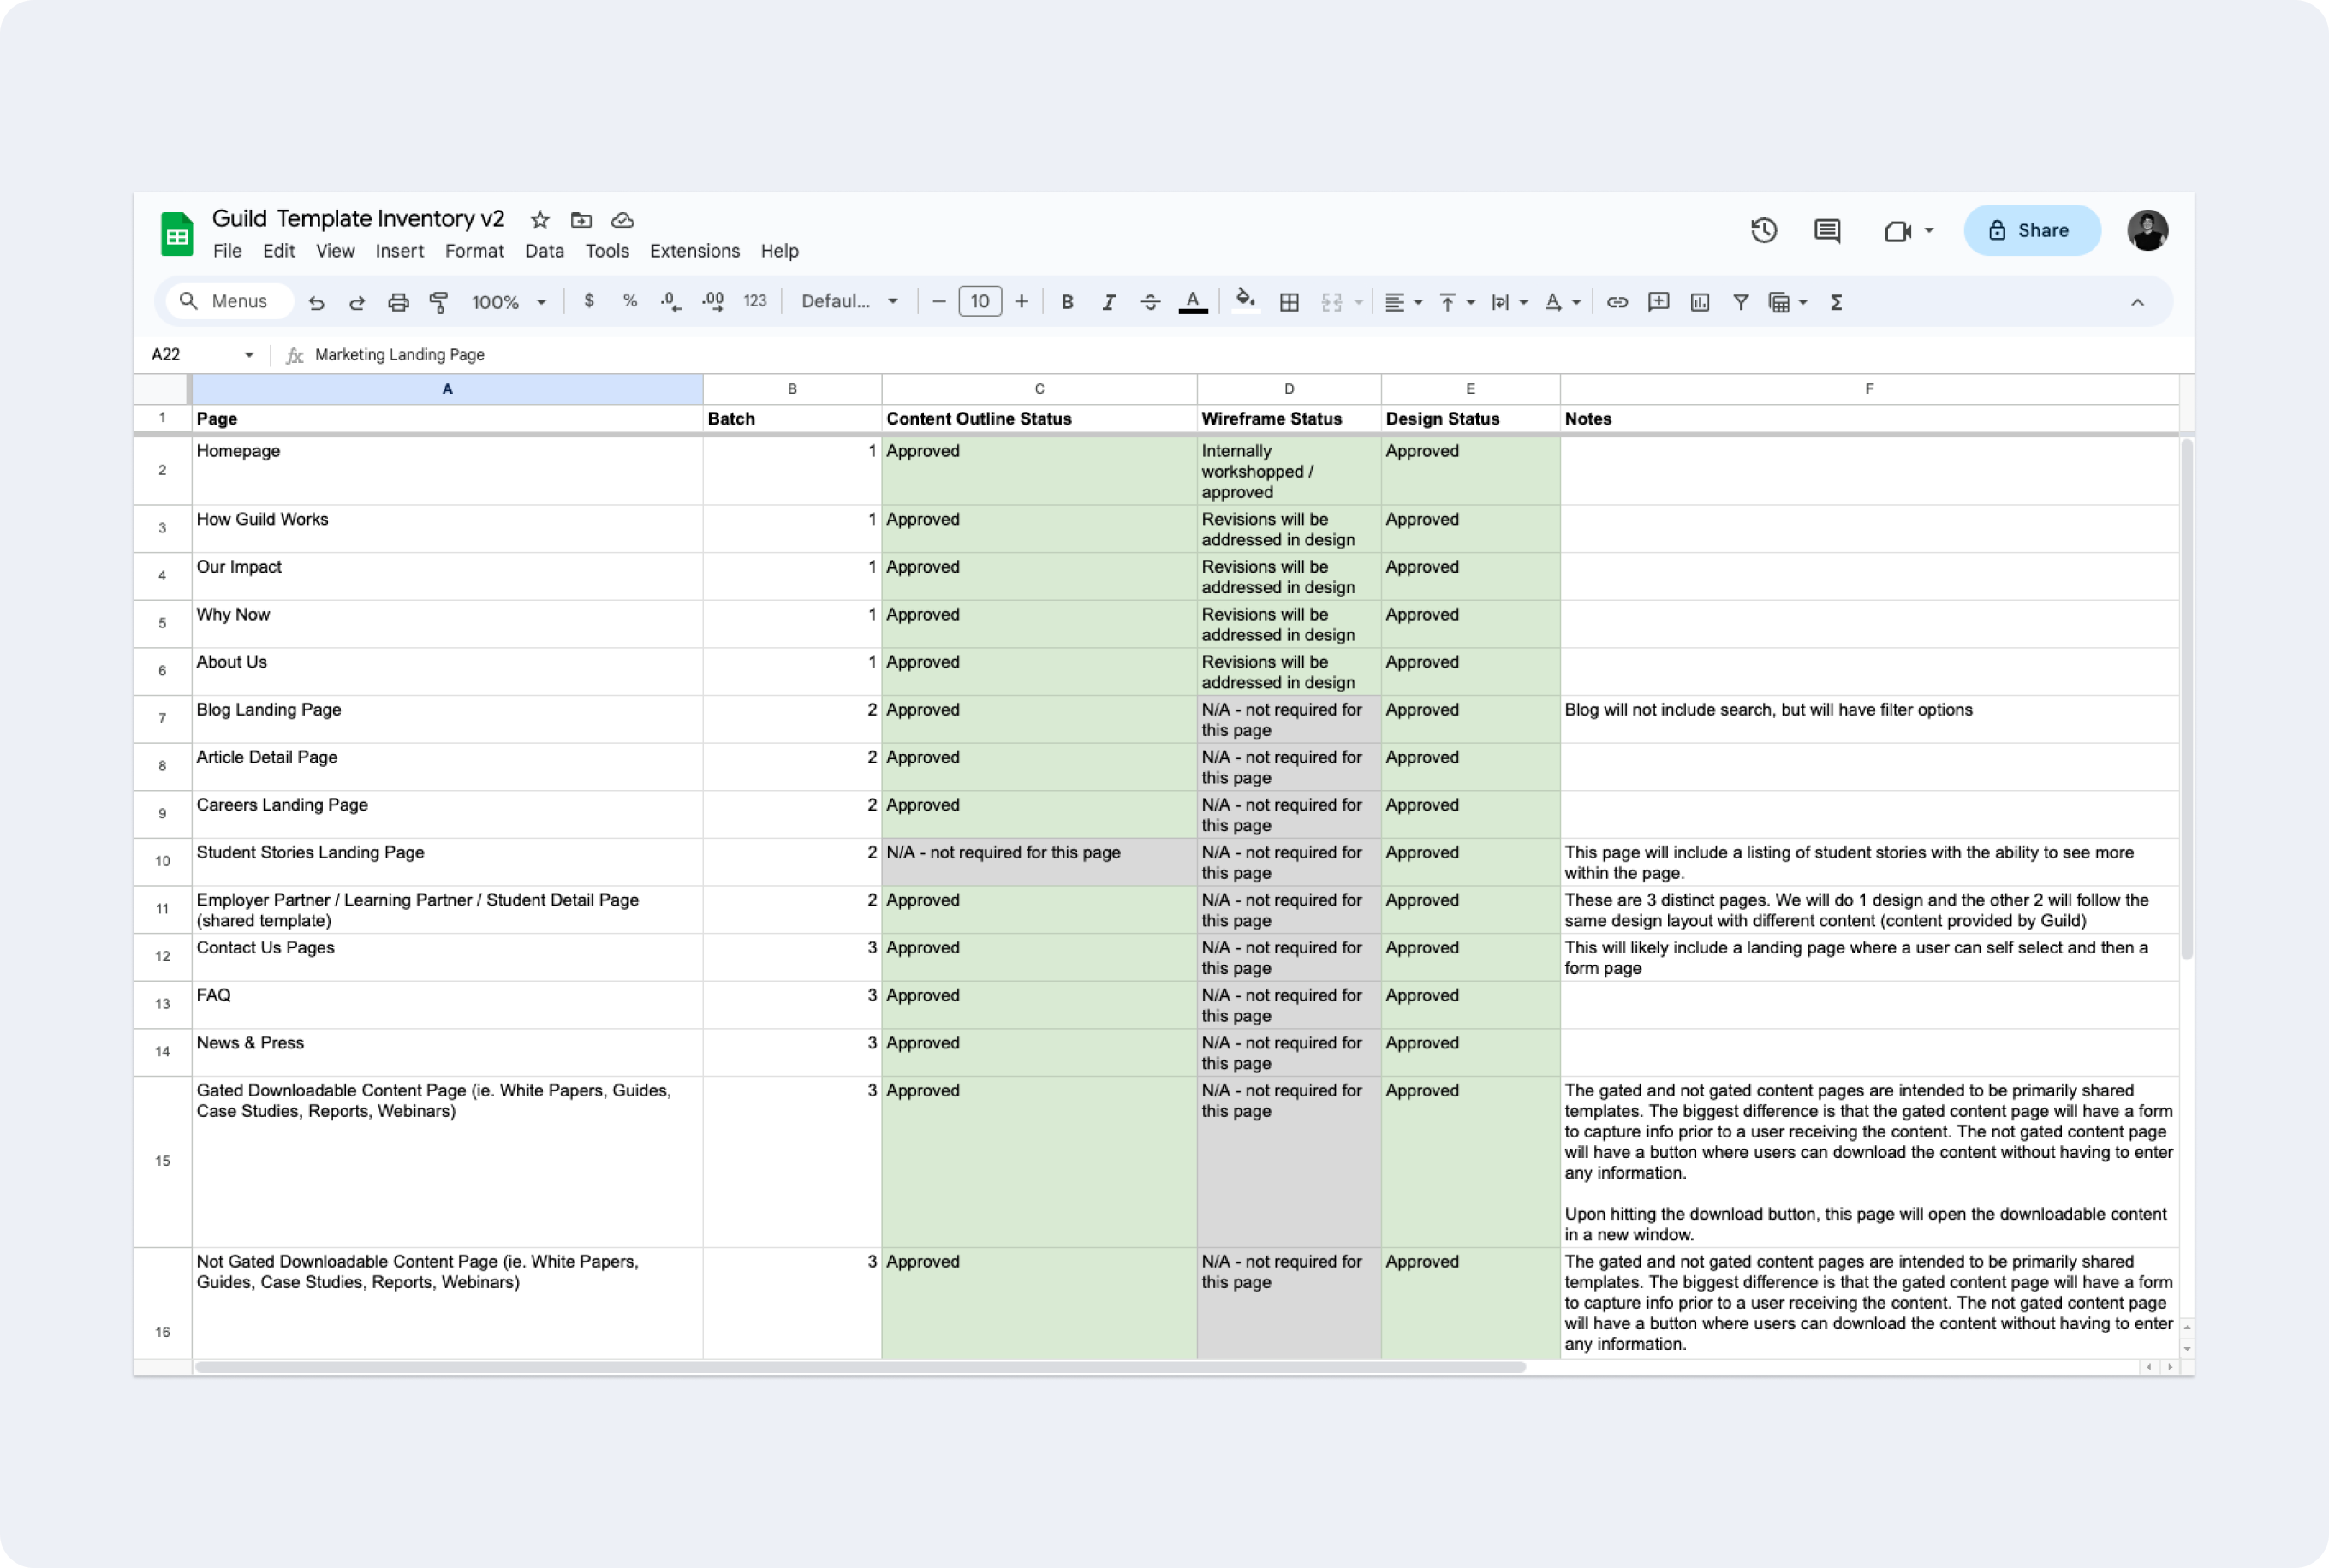Screen dimensions: 2329x1568
Task: Open the text color picker
Action: (x=1193, y=302)
